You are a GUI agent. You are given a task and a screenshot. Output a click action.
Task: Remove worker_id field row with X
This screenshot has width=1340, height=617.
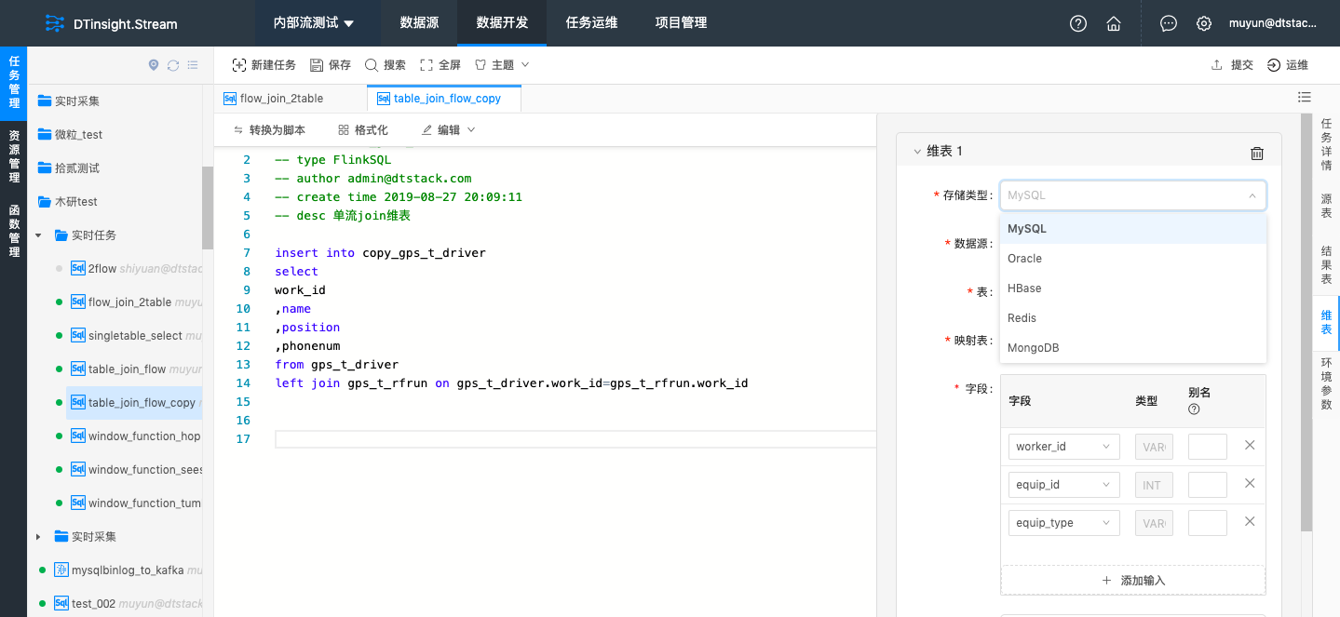pyautogui.click(x=1250, y=446)
